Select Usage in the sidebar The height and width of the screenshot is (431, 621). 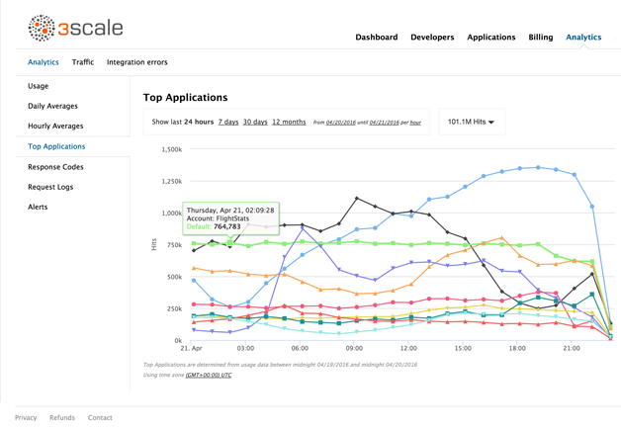click(39, 86)
